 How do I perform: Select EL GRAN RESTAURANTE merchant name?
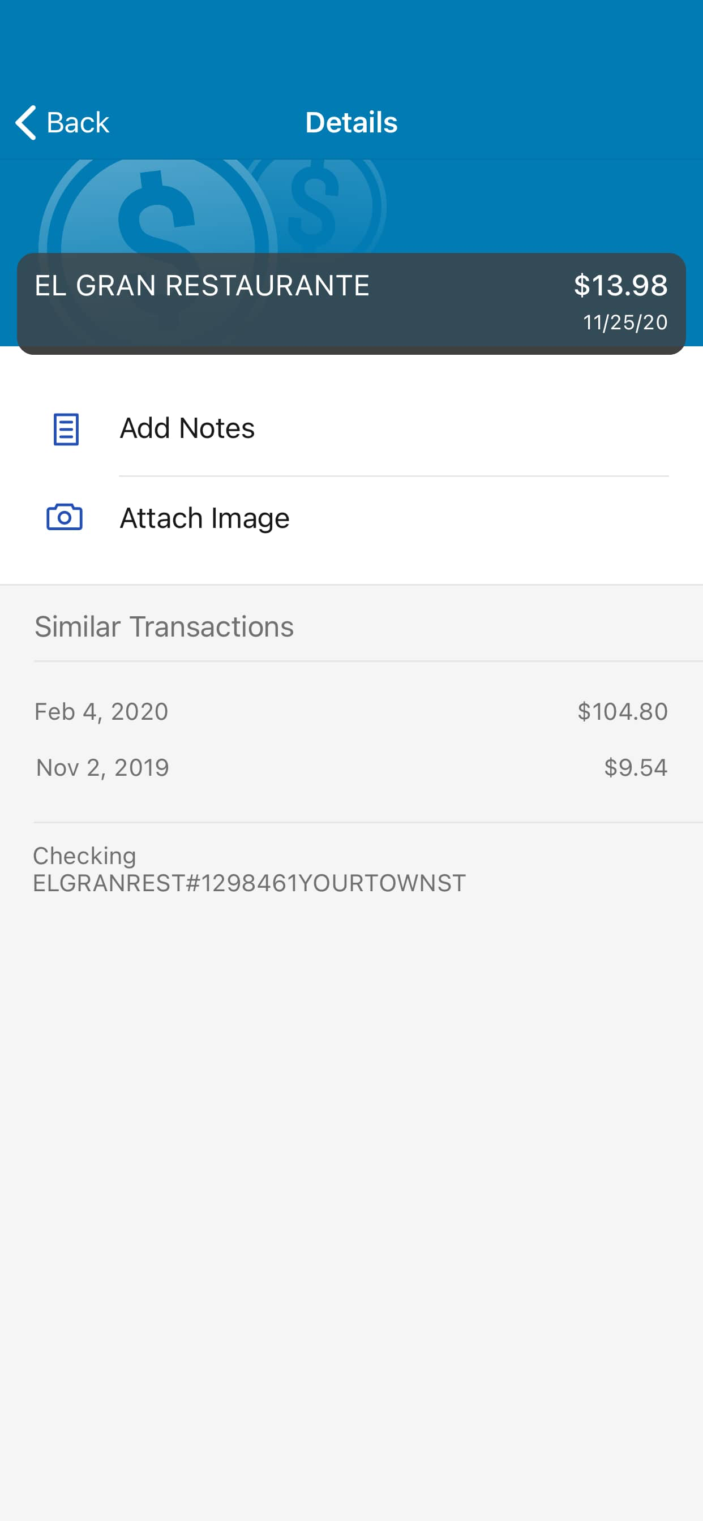coord(202,285)
